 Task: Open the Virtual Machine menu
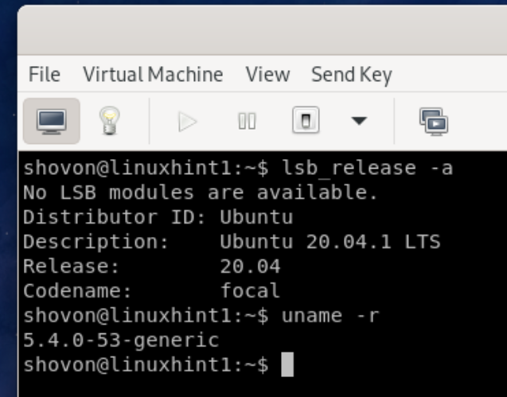click(x=153, y=75)
